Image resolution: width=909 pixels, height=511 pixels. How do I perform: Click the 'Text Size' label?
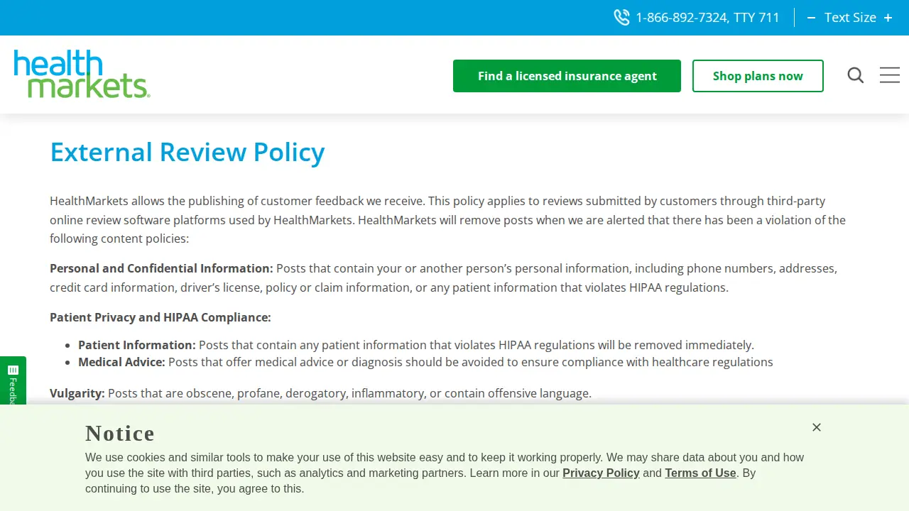(x=850, y=18)
